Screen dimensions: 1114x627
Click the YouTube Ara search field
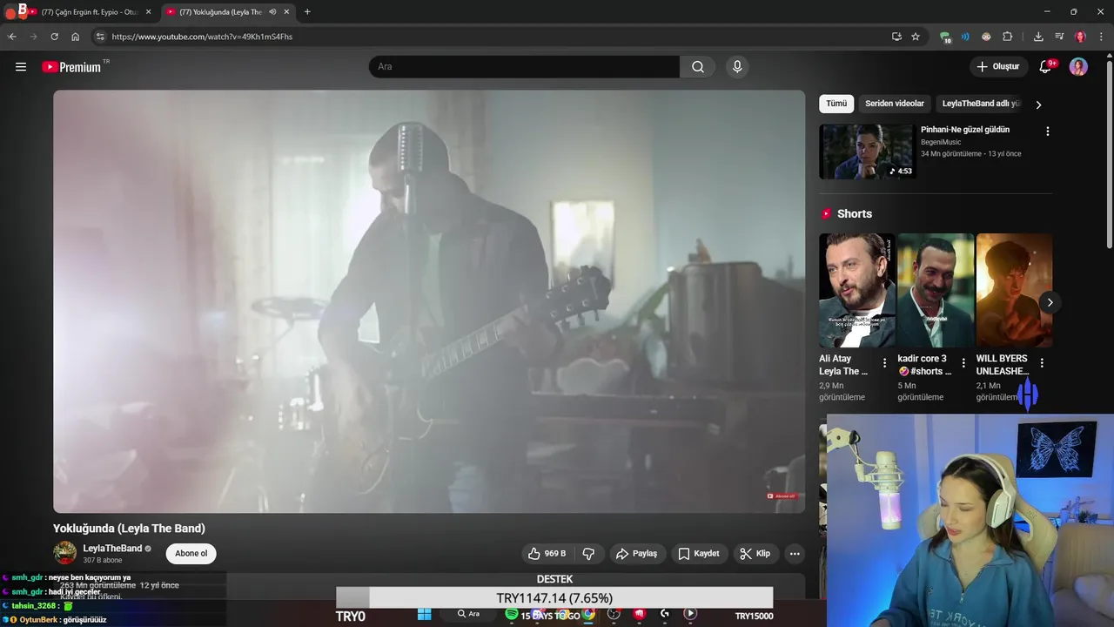coord(524,67)
